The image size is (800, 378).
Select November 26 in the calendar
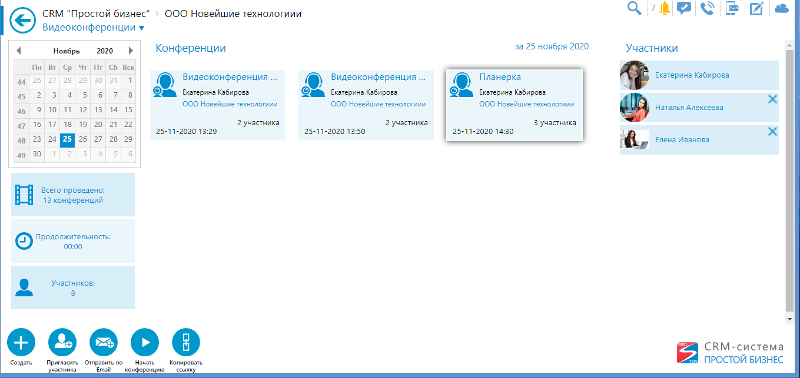(83, 139)
